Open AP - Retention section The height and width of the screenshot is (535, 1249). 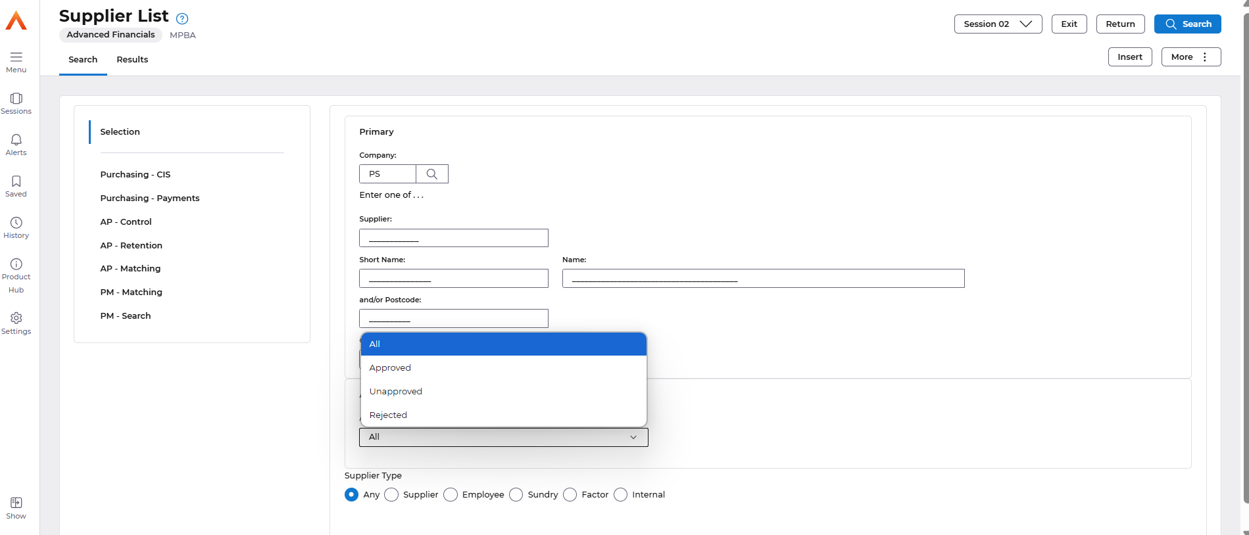pos(131,245)
